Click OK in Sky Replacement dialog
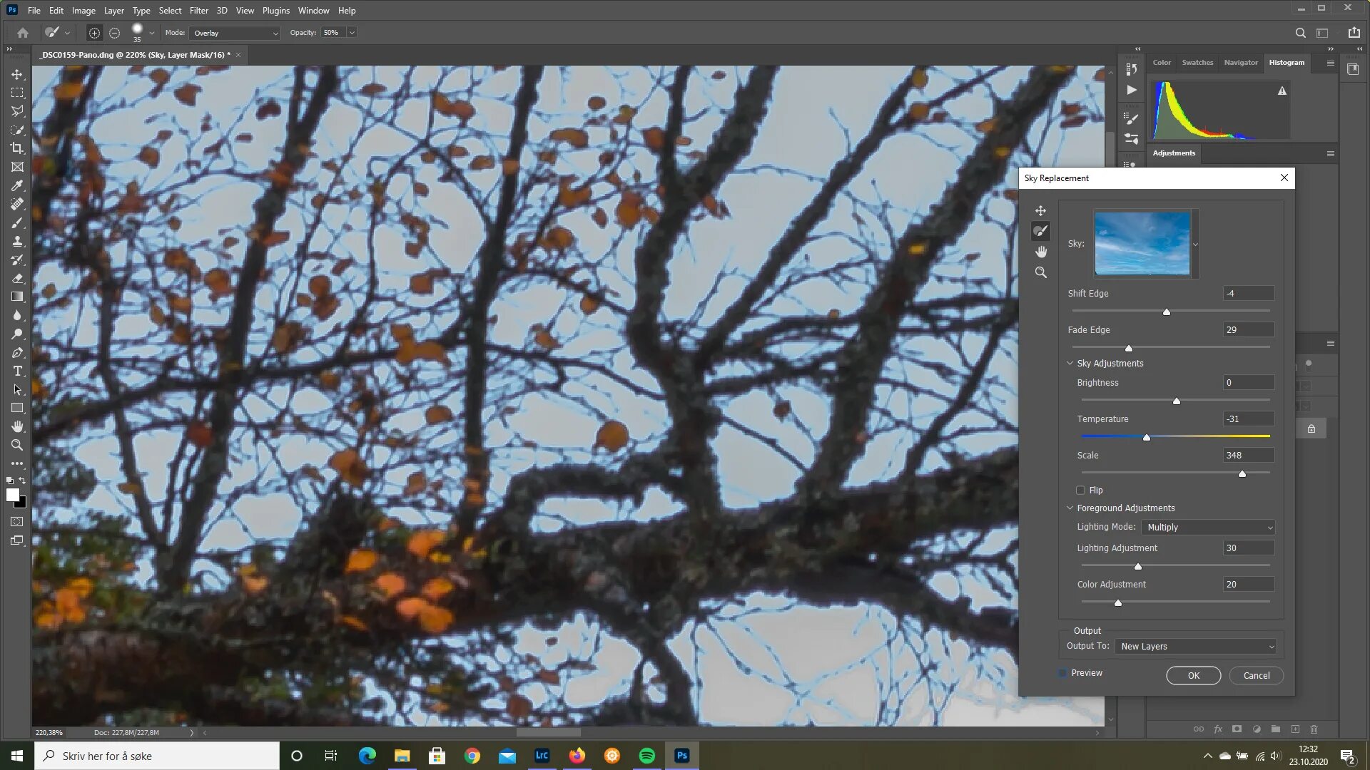The height and width of the screenshot is (770, 1370). click(1193, 676)
